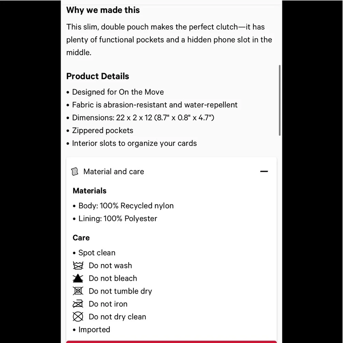The image size is (343, 343).
Task: Click the Material and care header text
Action: pyautogui.click(x=114, y=171)
